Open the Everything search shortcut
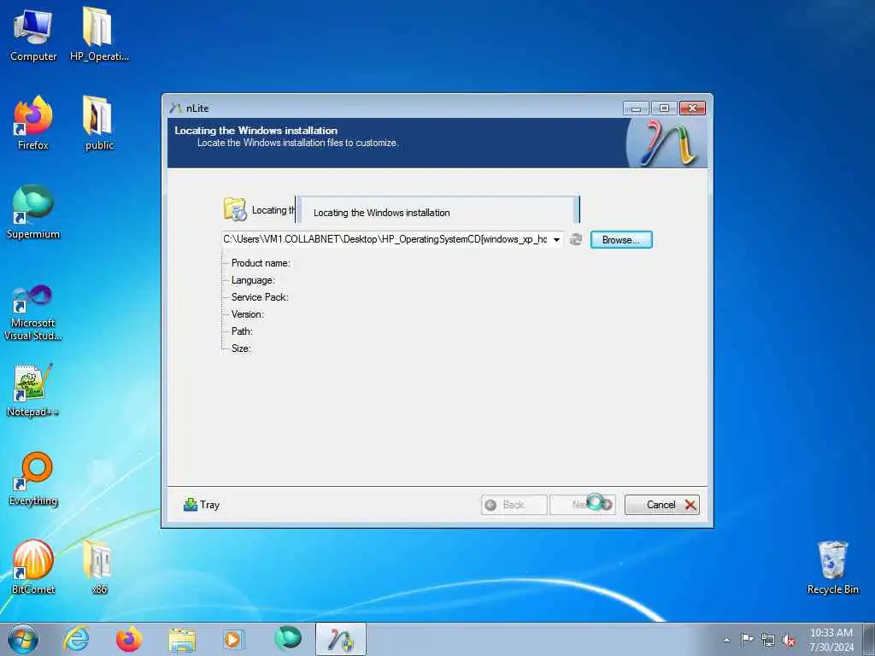This screenshot has height=656, width=875. point(33,478)
